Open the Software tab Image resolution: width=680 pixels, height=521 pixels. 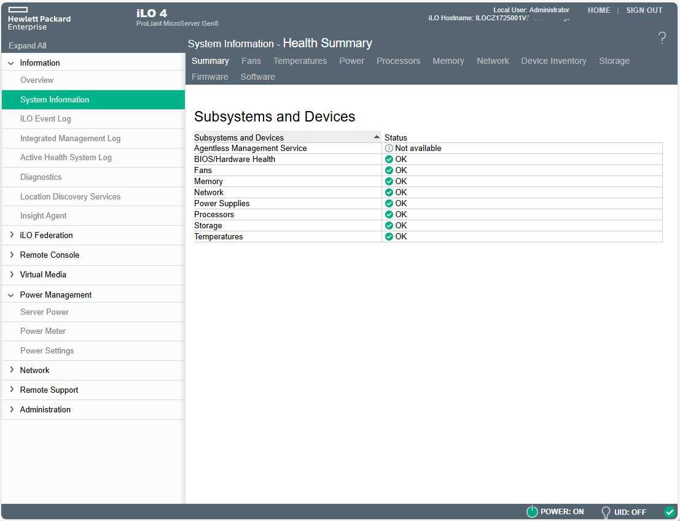pos(257,77)
